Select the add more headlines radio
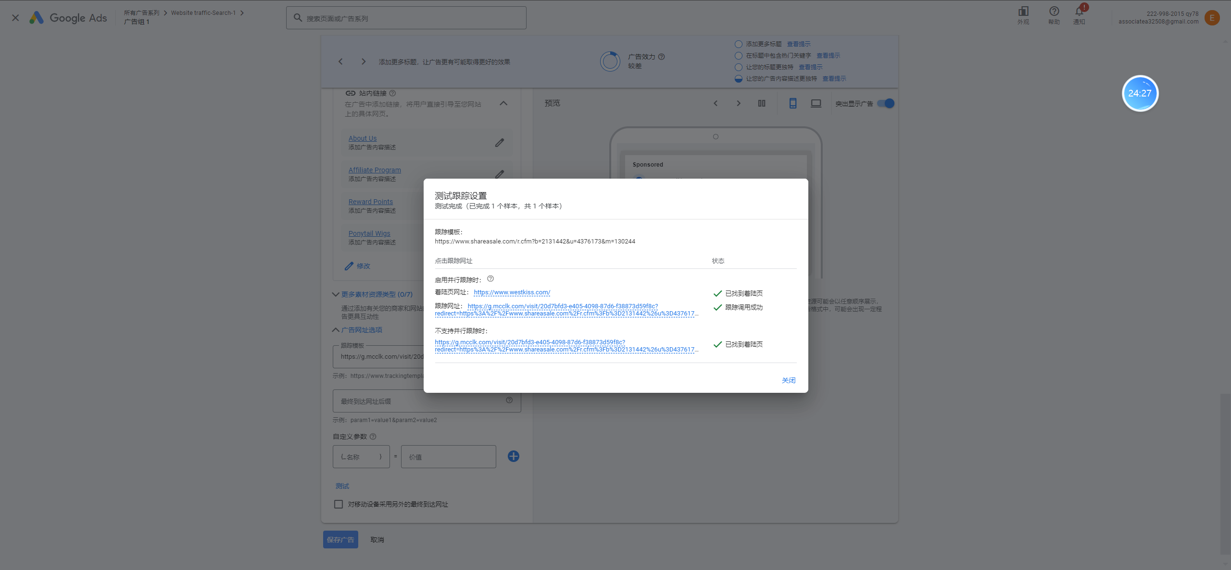This screenshot has height=570, width=1231. point(739,44)
